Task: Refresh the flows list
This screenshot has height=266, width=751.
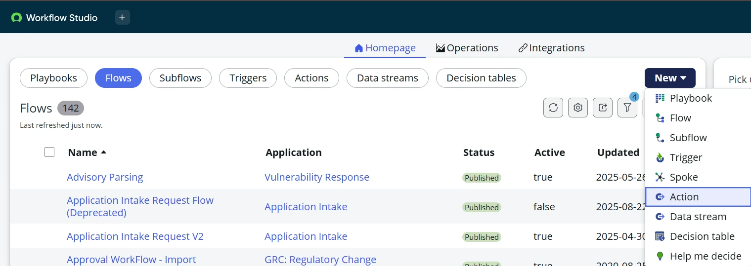Action: (x=553, y=108)
